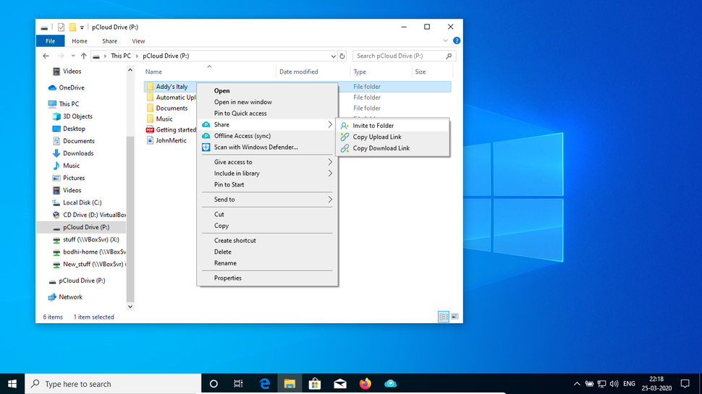Switch to the Home ribbon tab
Screen dimensions: 702x394
click(80, 41)
